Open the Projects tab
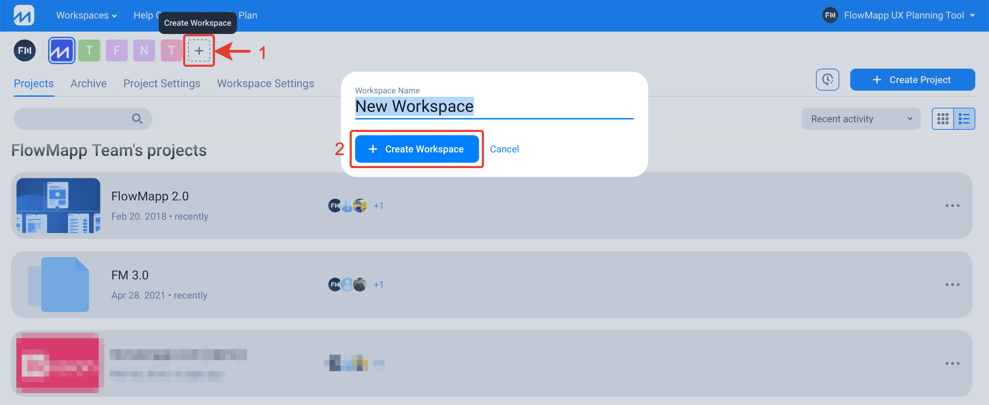Viewport: 989px width, 405px height. pyautogui.click(x=34, y=83)
